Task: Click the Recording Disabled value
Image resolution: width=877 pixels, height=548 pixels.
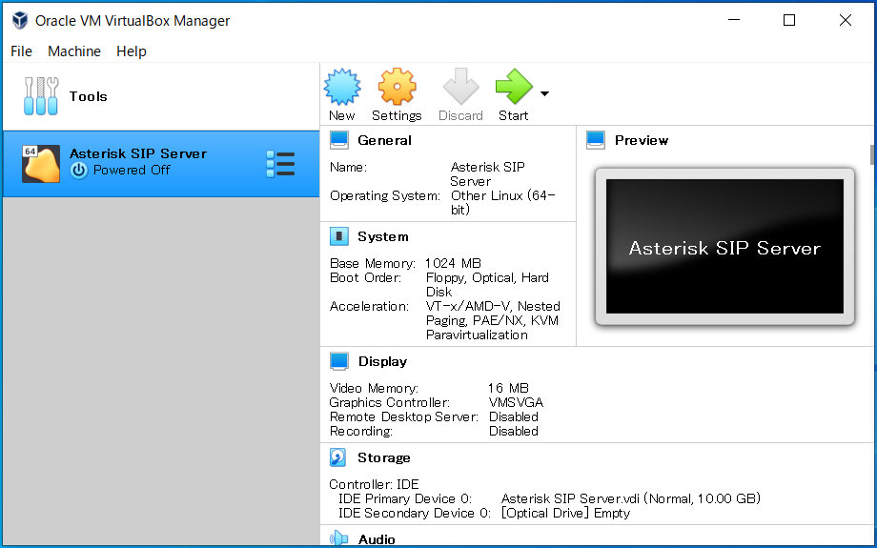Action: tap(514, 431)
